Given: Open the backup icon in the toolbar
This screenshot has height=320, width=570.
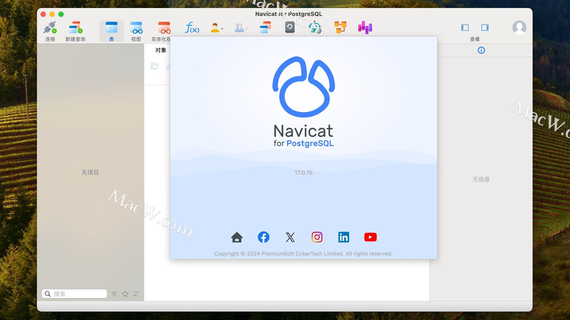Looking at the screenshot, I should click(x=290, y=27).
